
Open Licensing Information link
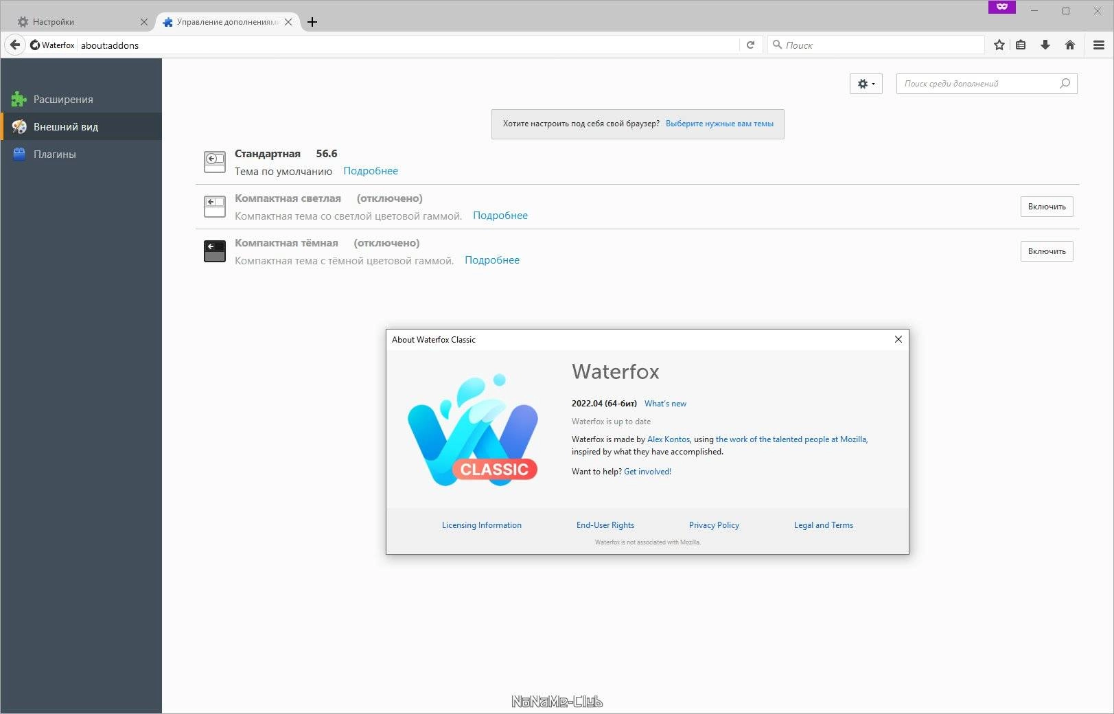click(x=482, y=525)
